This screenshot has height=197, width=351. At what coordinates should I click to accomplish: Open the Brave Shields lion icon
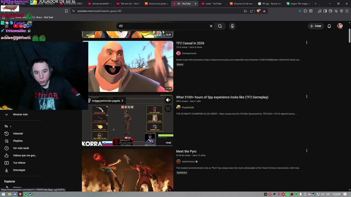(x=259, y=11)
